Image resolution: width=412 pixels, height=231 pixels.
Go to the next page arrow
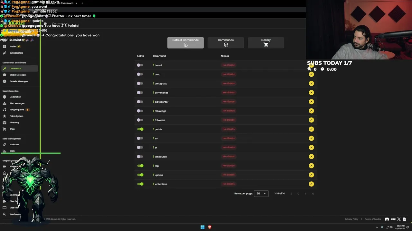coord(305,193)
